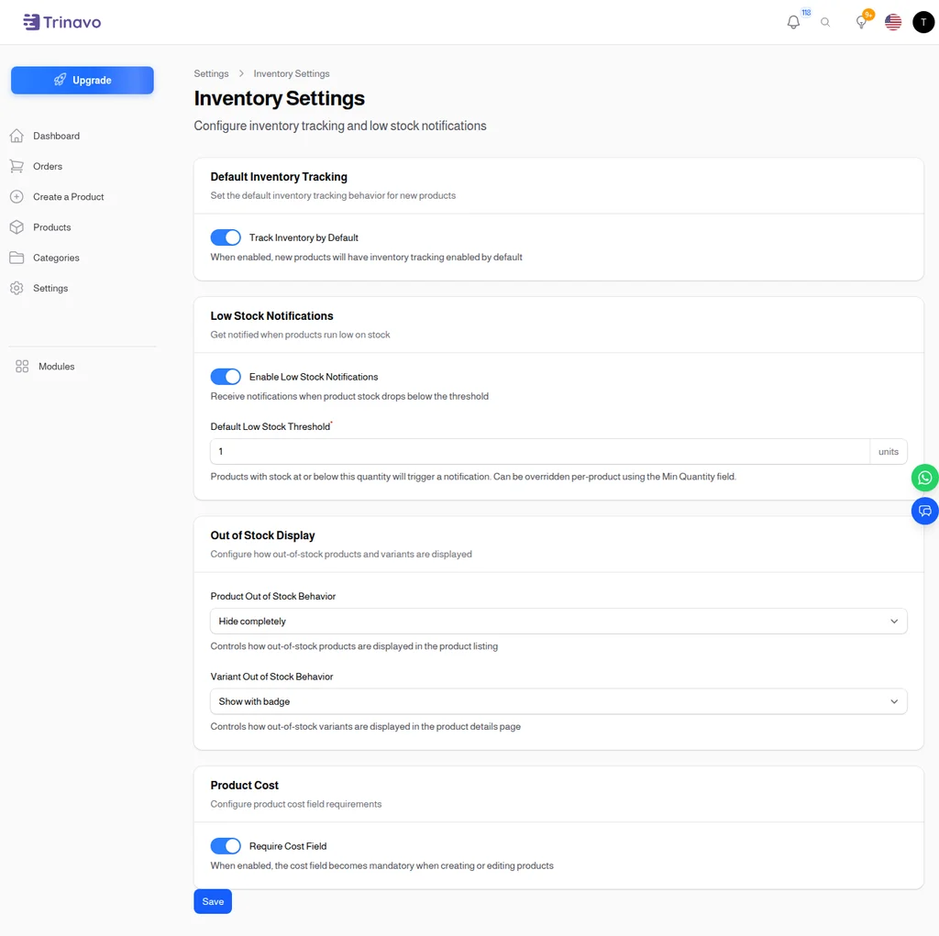
Task: Click the Default Inventory Tracking heading
Action: coord(279,177)
